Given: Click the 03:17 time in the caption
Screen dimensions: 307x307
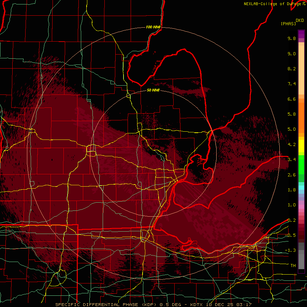Looking at the screenshot, I should (x=244, y=305).
